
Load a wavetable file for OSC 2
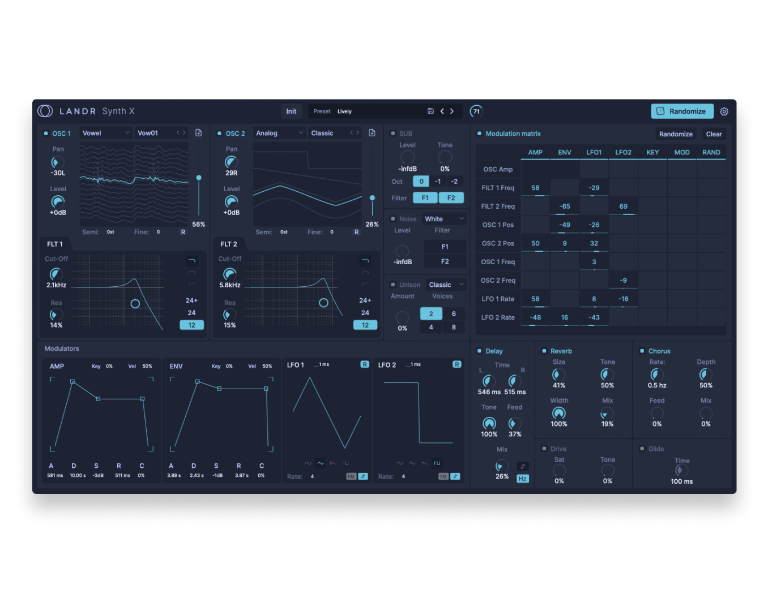coord(372,133)
